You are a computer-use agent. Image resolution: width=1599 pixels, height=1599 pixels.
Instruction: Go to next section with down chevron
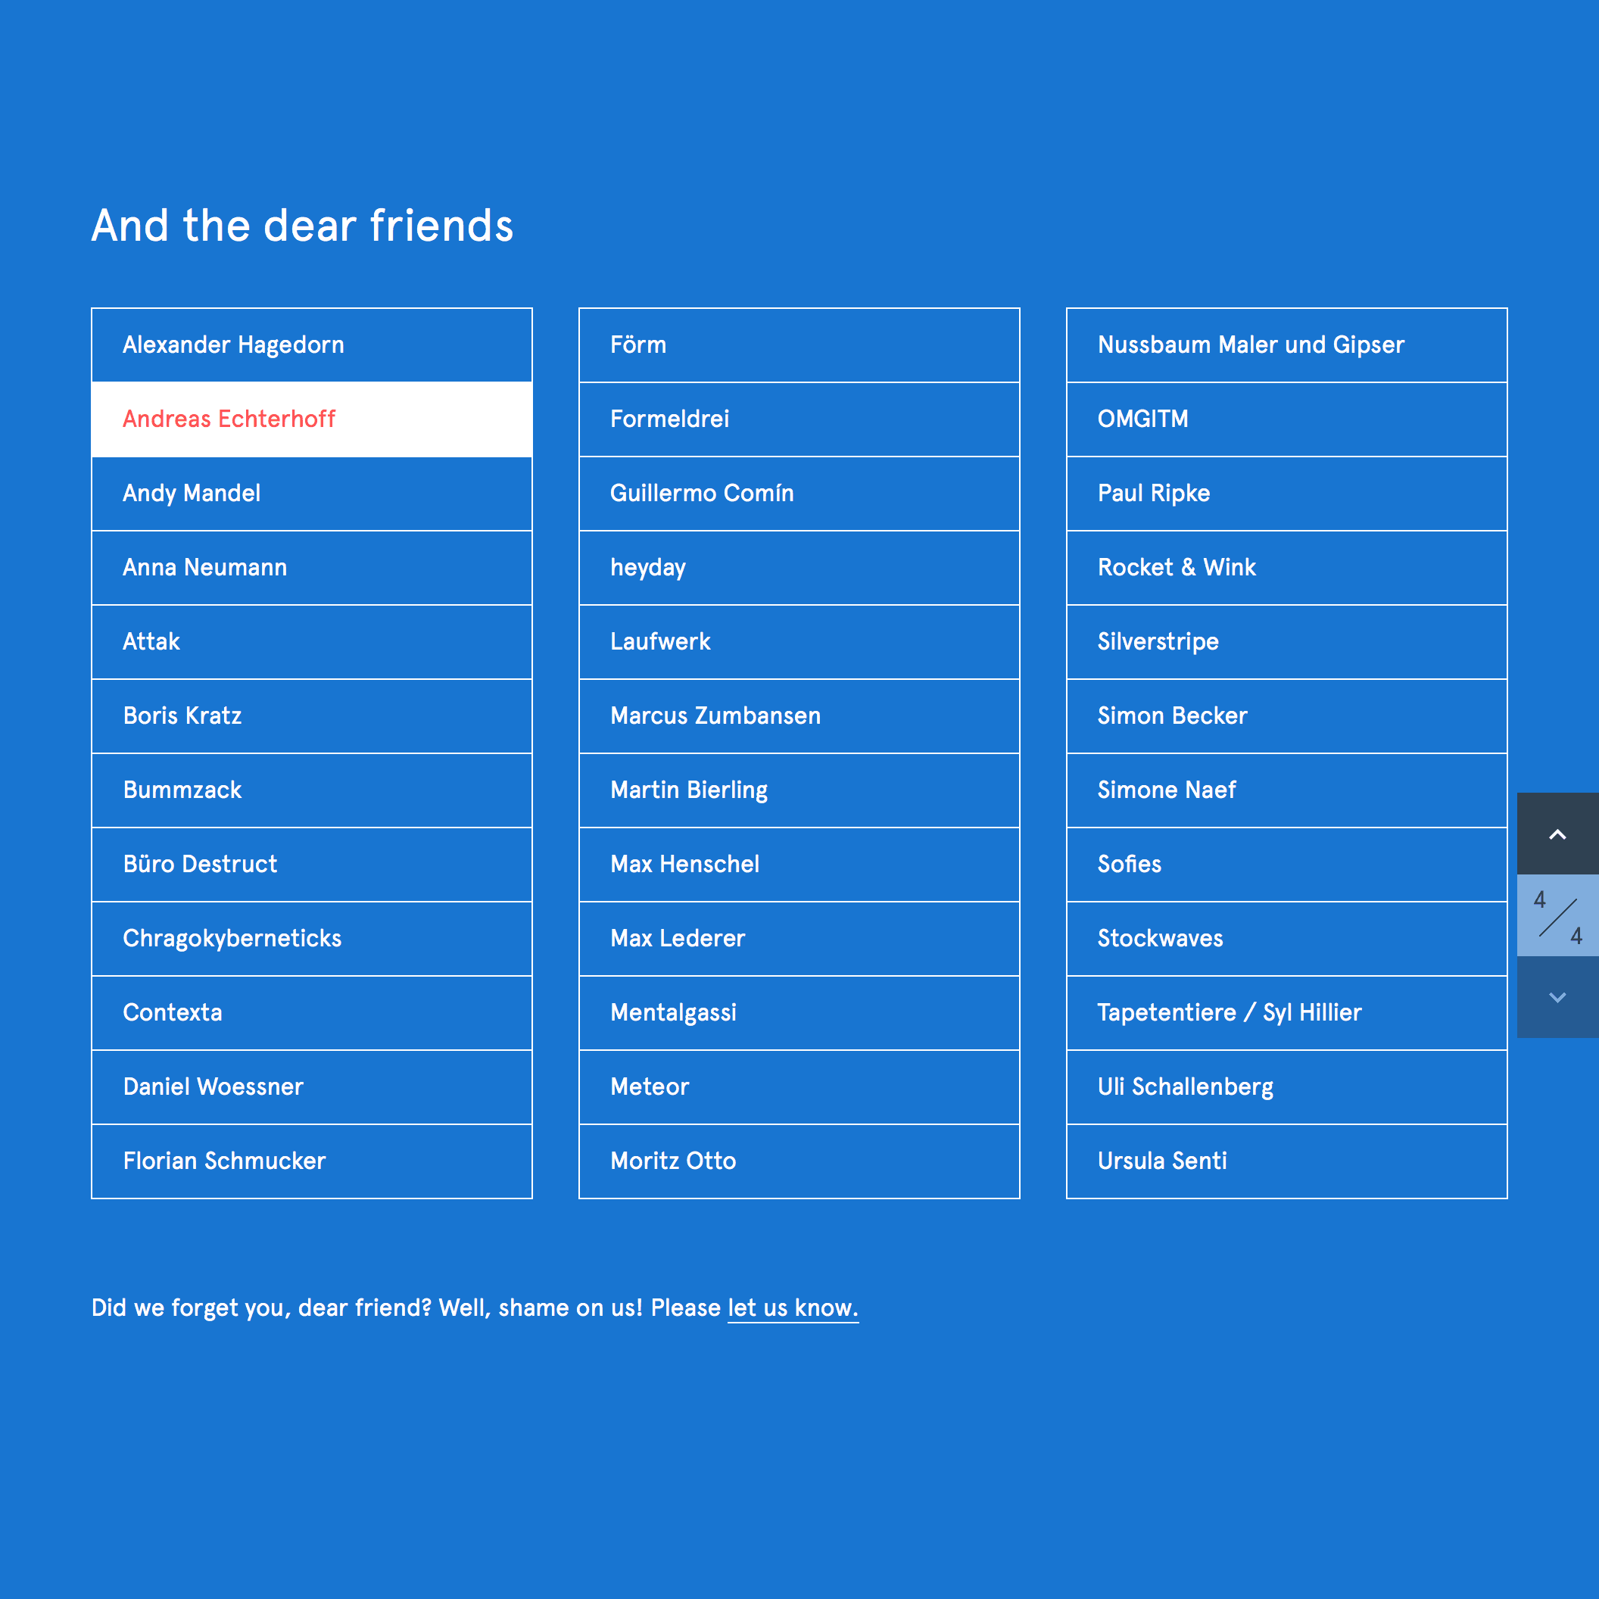point(1557,997)
